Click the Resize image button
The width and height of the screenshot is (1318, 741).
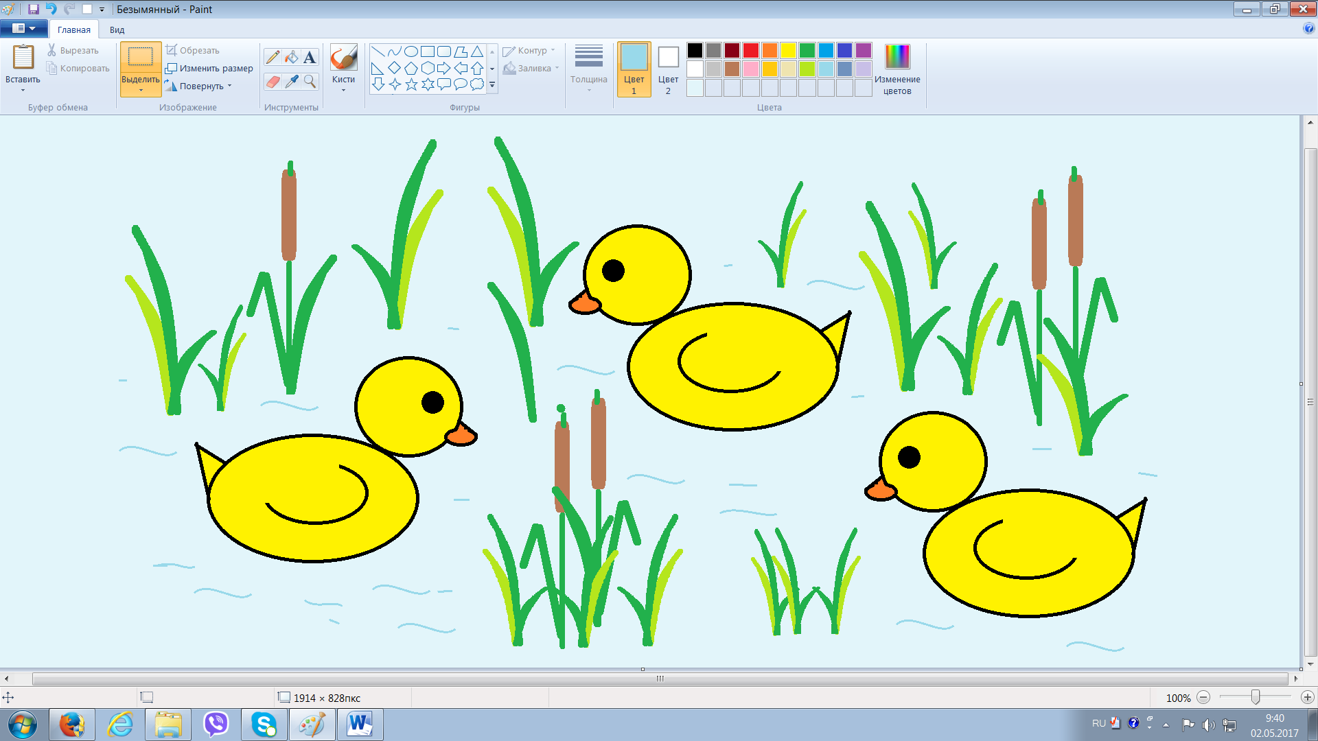pyautogui.click(x=209, y=68)
